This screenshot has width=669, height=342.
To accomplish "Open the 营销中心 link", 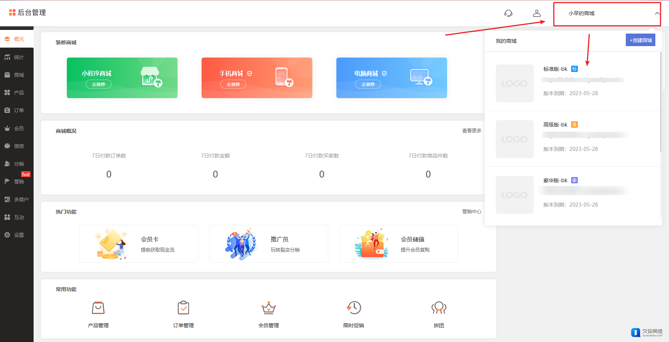I will (x=471, y=211).
